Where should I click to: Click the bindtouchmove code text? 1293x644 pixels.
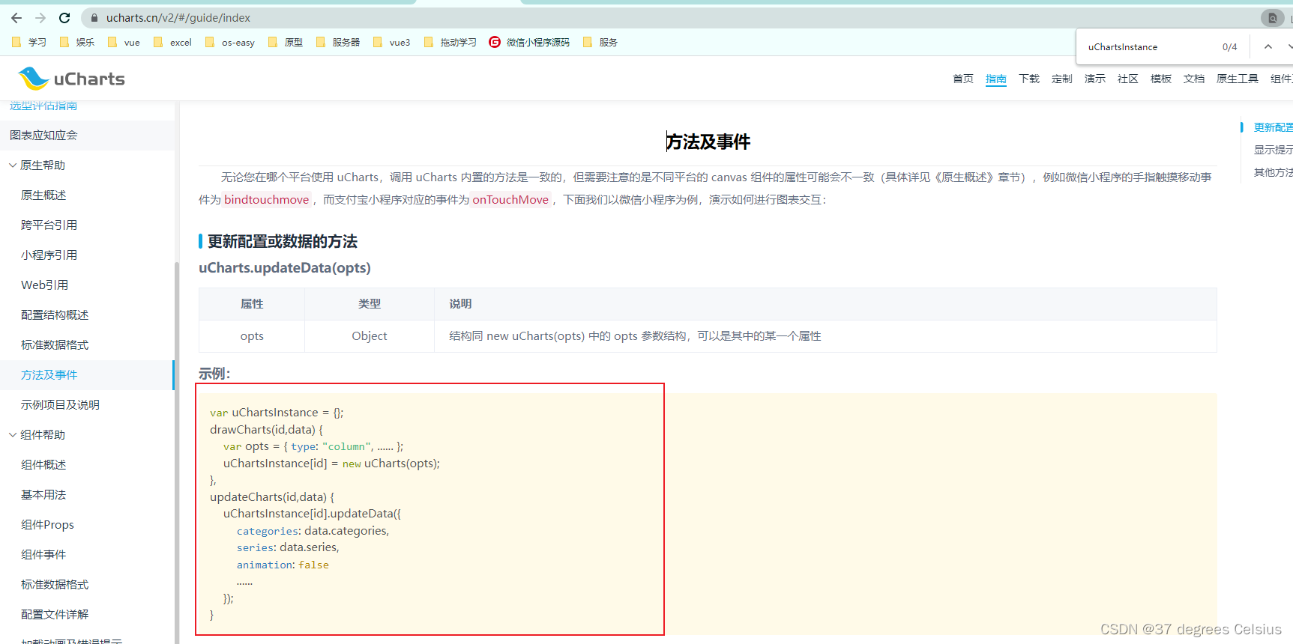(x=267, y=199)
